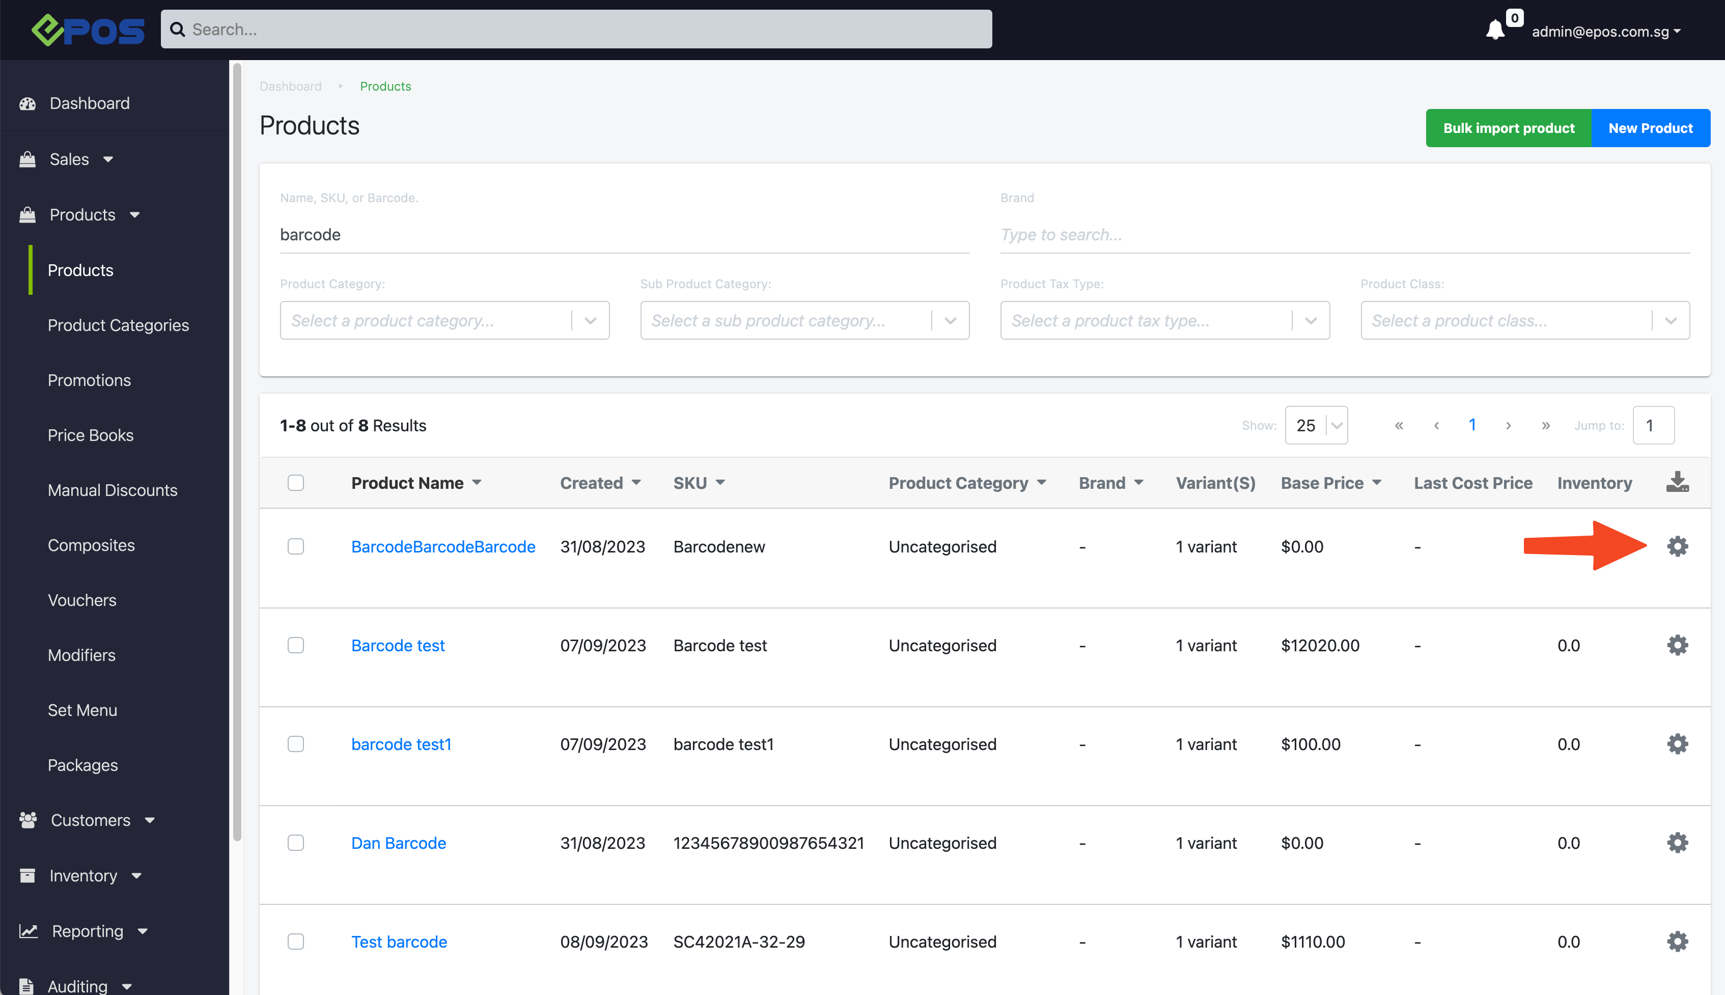This screenshot has height=995, width=1725.
Task: Click the sidebar vertical scrollbar
Action: point(237,451)
